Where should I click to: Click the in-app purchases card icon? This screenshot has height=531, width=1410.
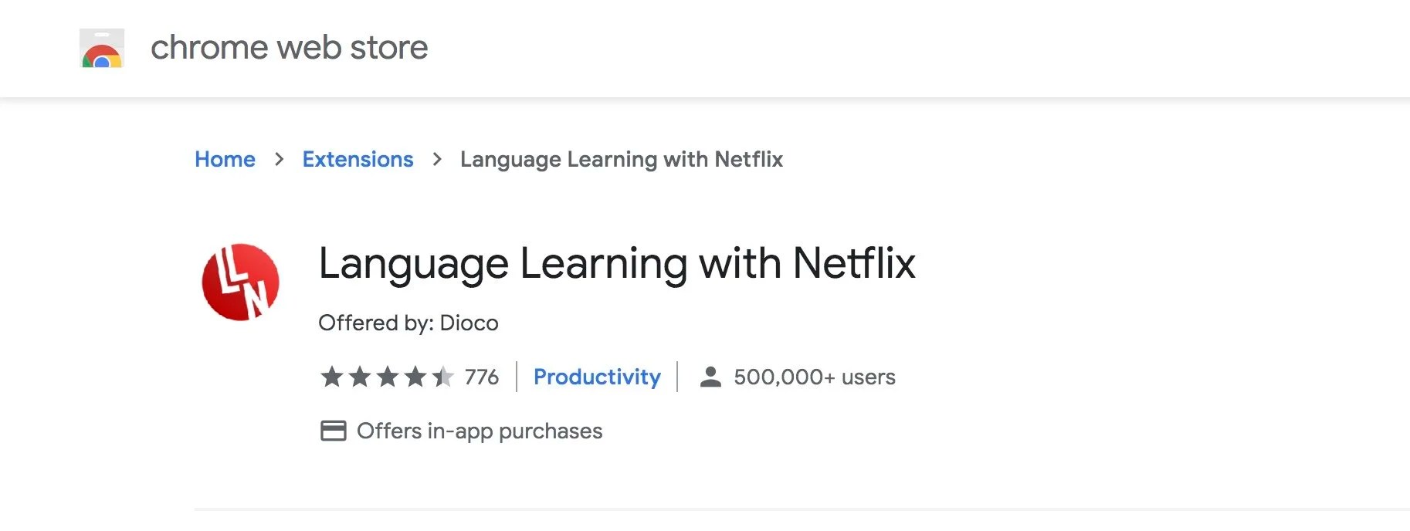coord(334,431)
